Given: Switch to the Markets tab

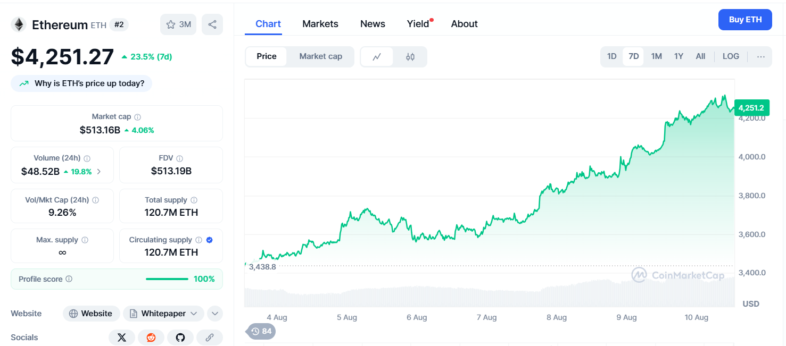Looking at the screenshot, I should (320, 24).
